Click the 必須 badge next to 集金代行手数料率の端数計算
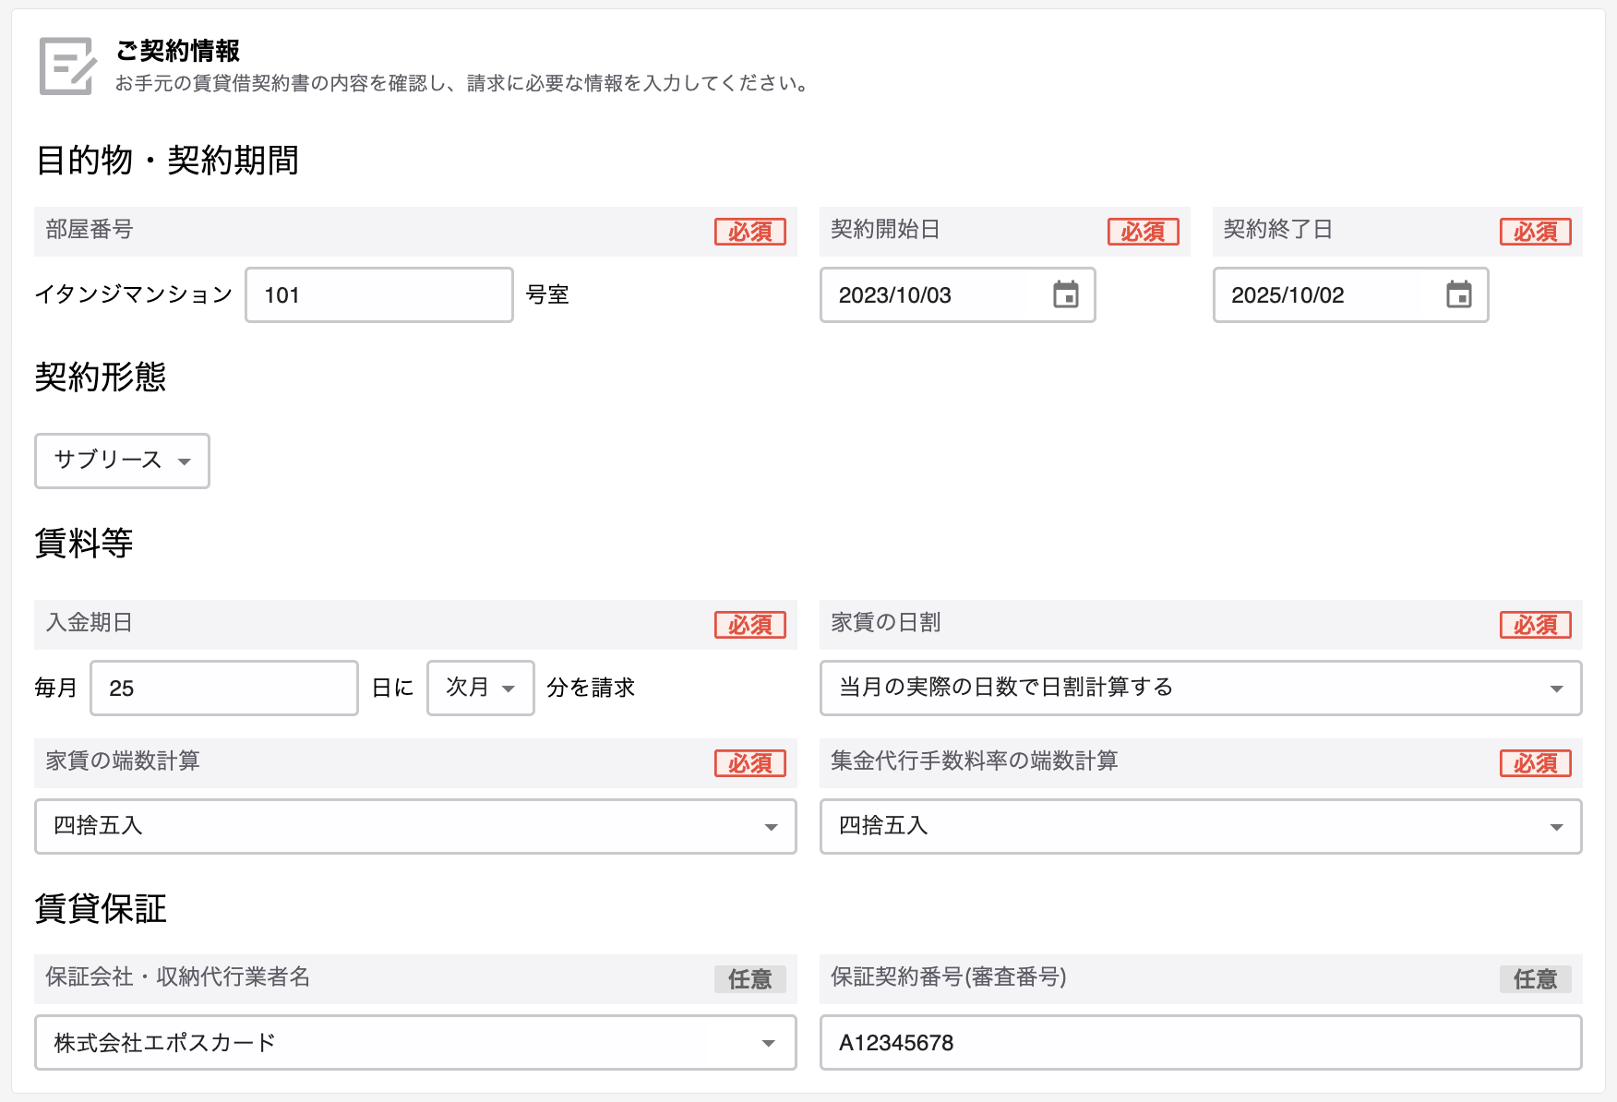 [x=1536, y=763]
